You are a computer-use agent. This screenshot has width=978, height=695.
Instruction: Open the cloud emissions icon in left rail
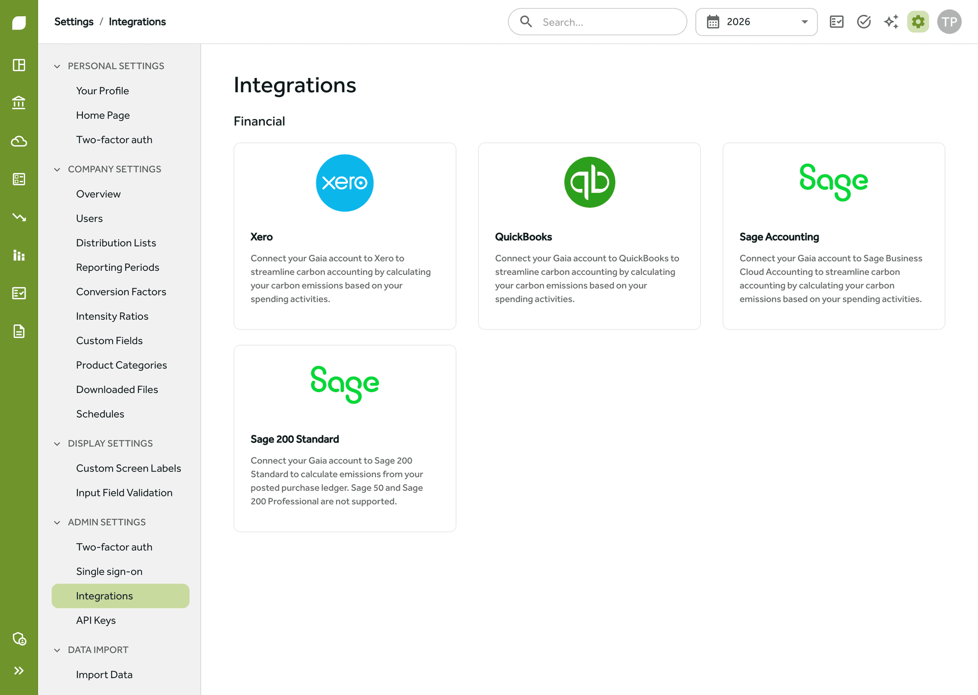pyautogui.click(x=19, y=141)
